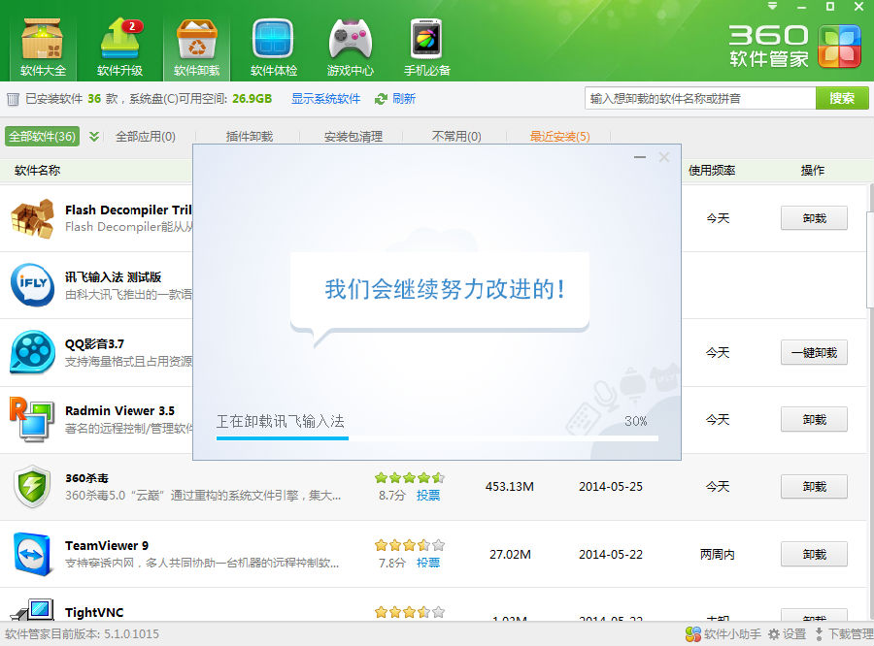Click the 2014-05-25 install date

[611, 487]
